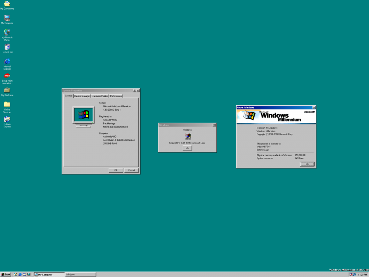Select the Online Services folder icon
The width and height of the screenshot is (369, 277).
click(7, 108)
